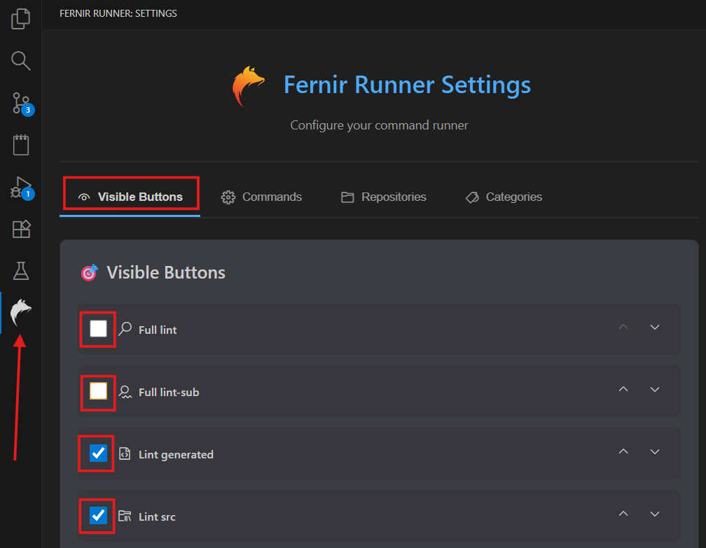The height and width of the screenshot is (548, 706).
Task: Uncheck the Lint src checkbox
Action: pyautogui.click(x=98, y=515)
